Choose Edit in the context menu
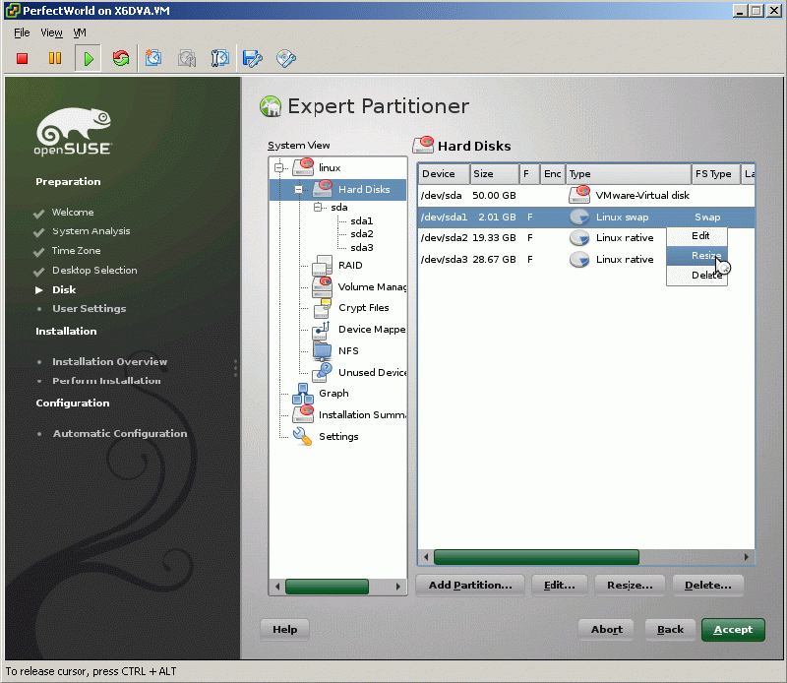Image resolution: width=787 pixels, height=683 pixels. (696, 236)
